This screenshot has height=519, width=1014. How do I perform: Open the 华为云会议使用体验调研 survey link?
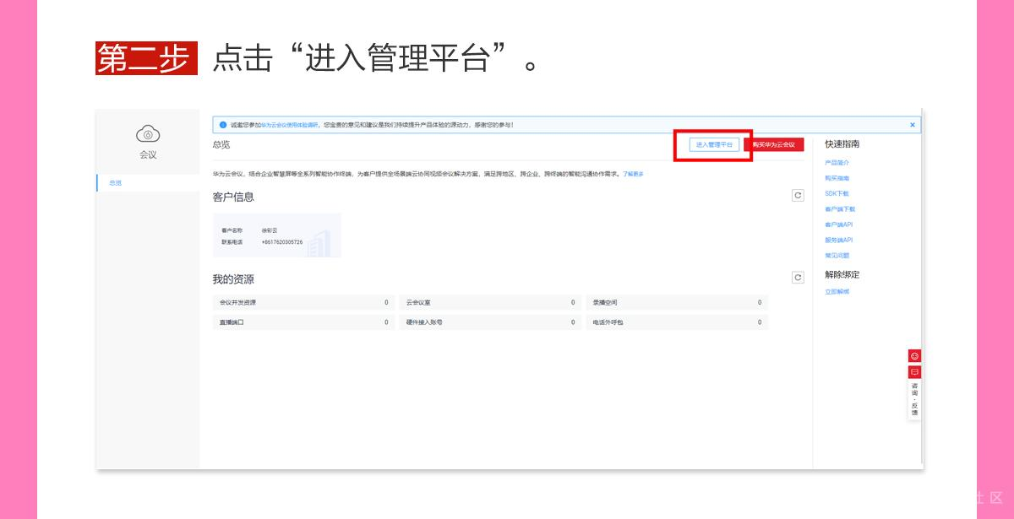290,125
